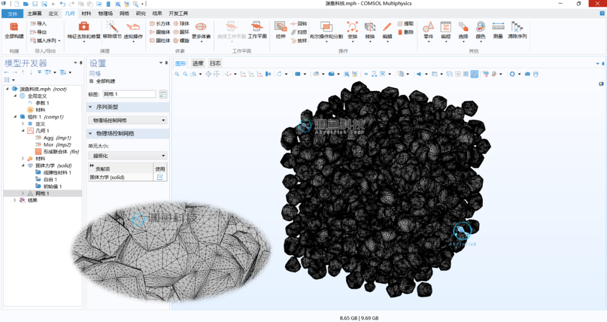Click the 编辑 (Edit) pencil tool
Viewport: 607px width, 322px height.
pyautogui.click(x=387, y=30)
